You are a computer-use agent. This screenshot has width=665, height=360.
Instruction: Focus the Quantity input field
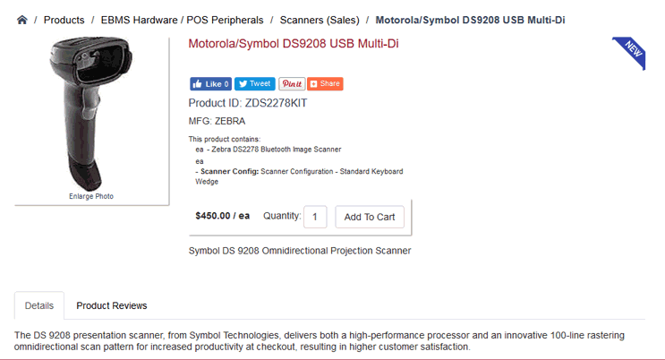click(x=315, y=217)
